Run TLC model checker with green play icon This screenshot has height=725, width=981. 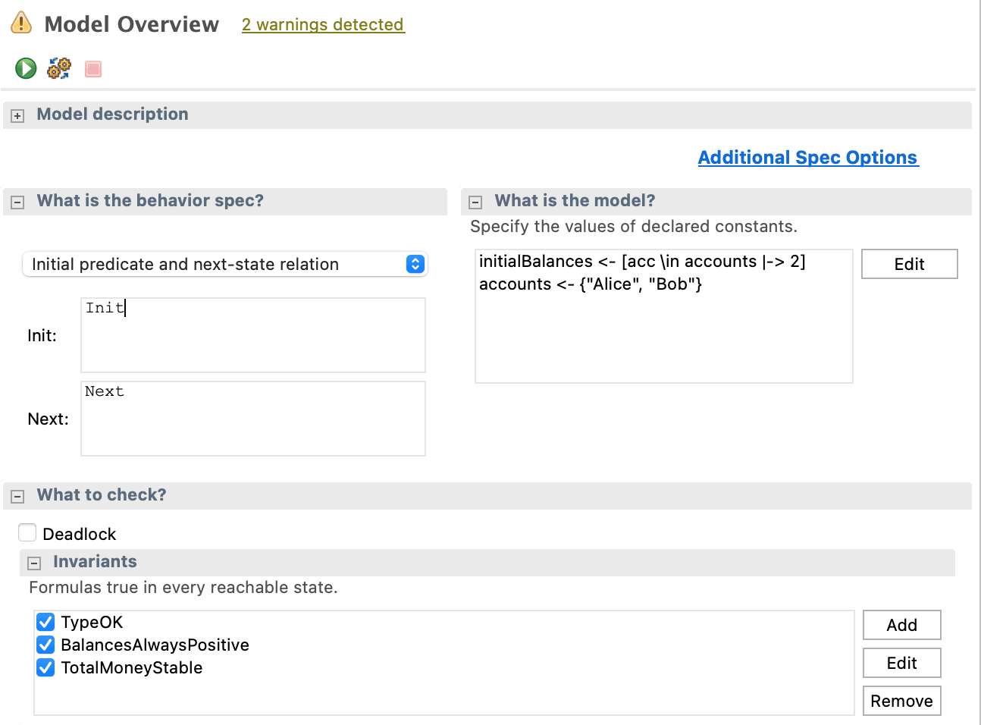click(x=26, y=68)
